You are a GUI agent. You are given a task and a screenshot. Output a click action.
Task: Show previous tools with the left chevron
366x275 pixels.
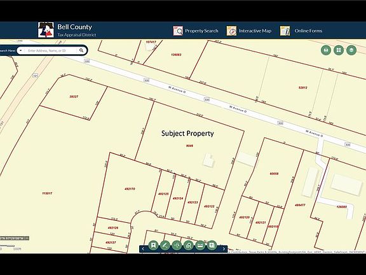(x=143, y=249)
